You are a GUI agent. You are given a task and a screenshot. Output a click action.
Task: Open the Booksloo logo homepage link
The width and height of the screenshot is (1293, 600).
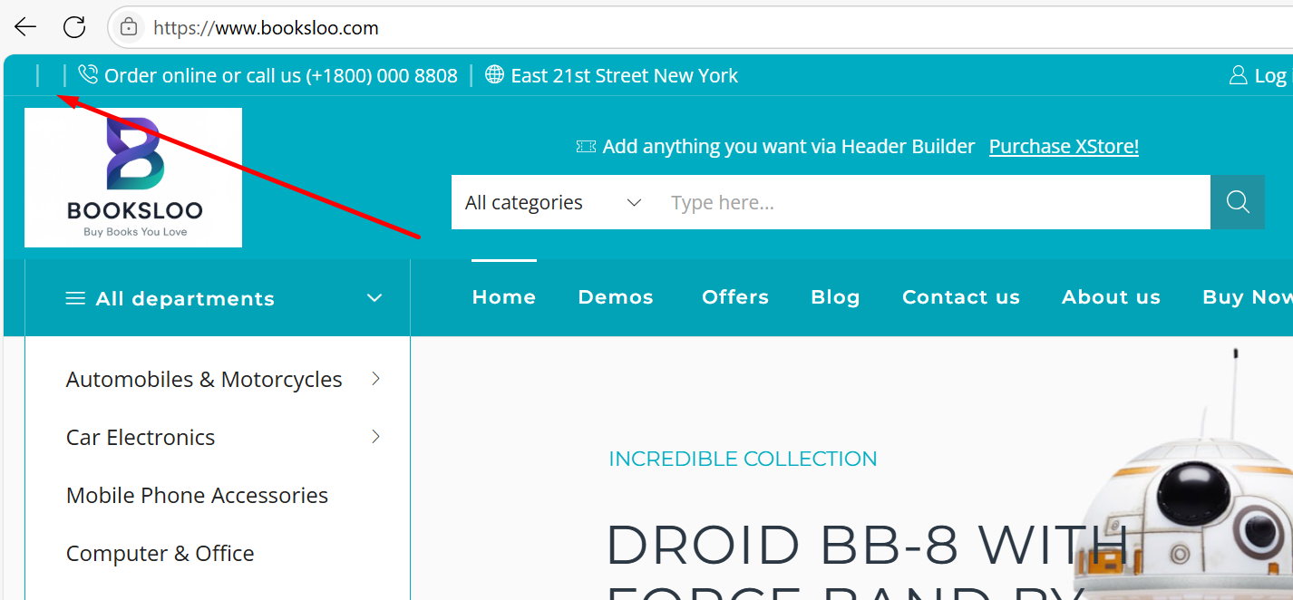point(133,178)
